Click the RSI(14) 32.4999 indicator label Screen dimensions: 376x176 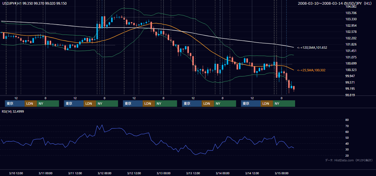coord(13,111)
